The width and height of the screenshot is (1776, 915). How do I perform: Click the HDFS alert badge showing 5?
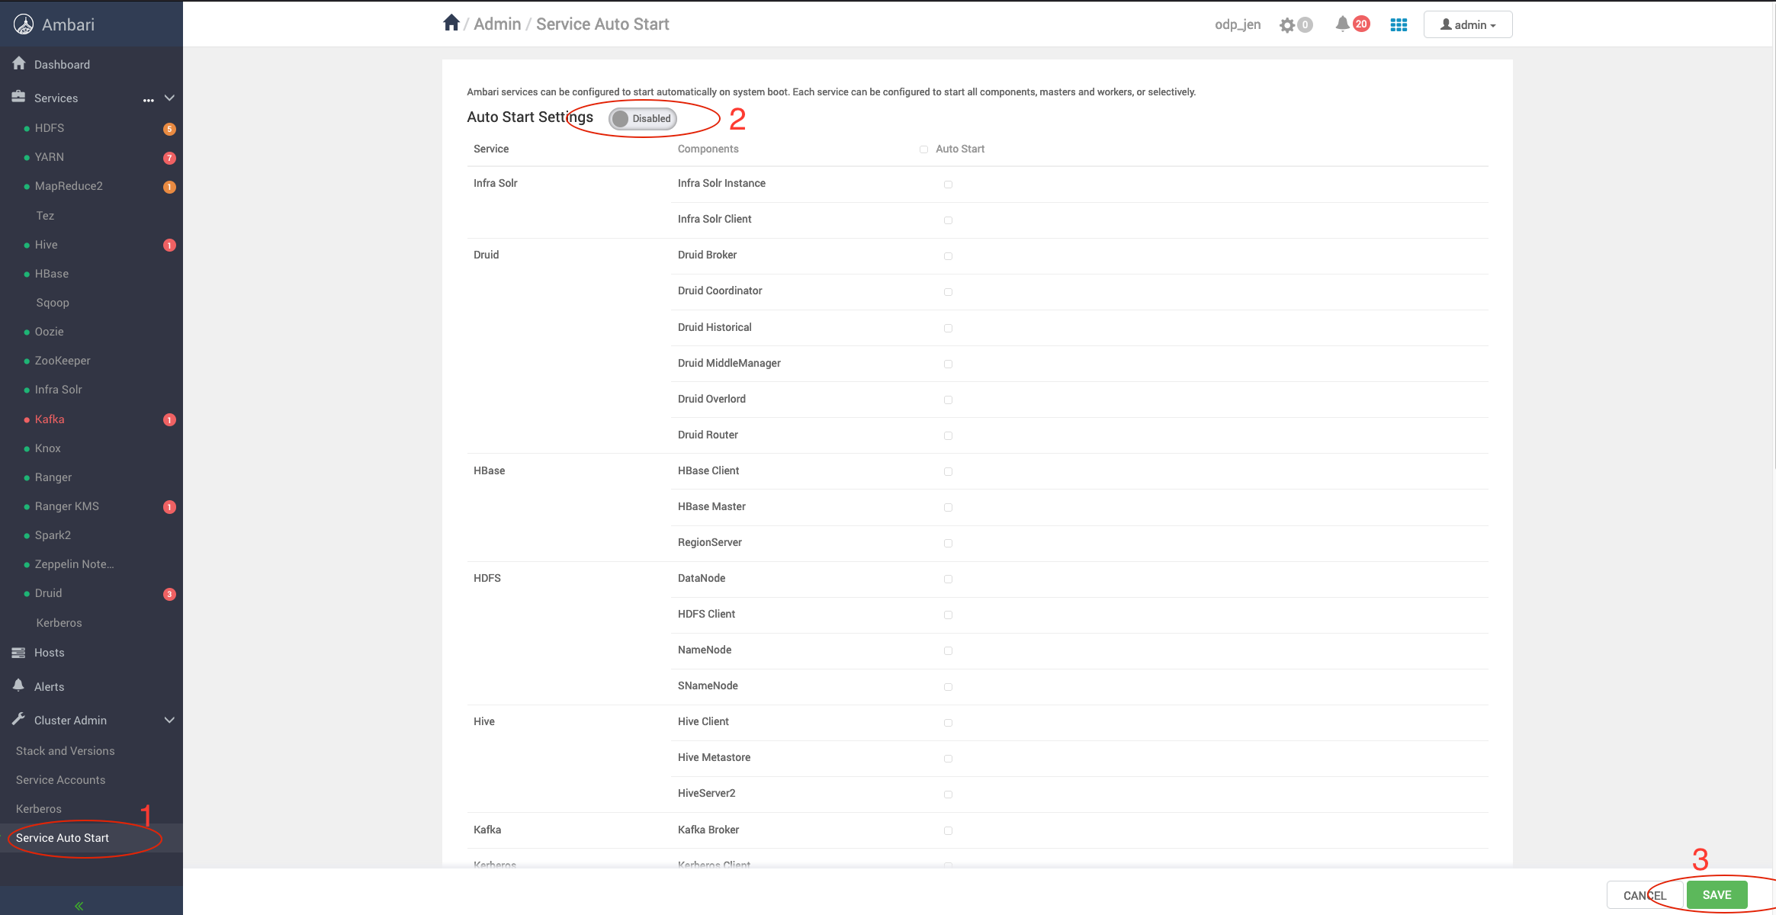tap(169, 129)
